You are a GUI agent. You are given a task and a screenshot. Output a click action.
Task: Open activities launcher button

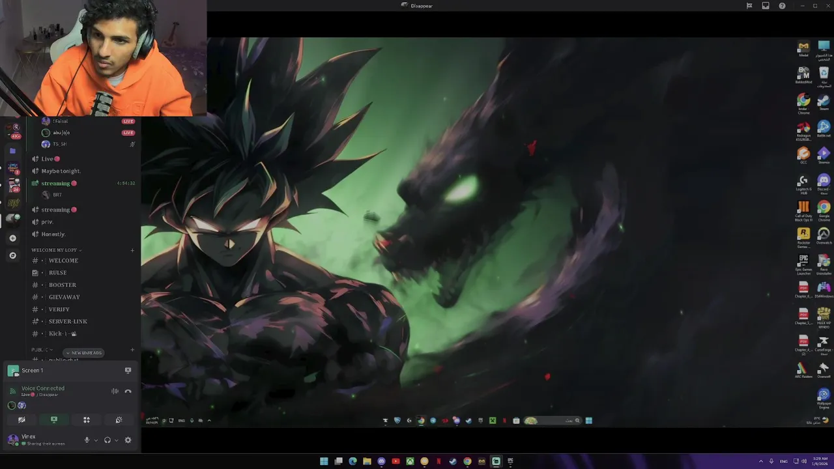[86, 420]
